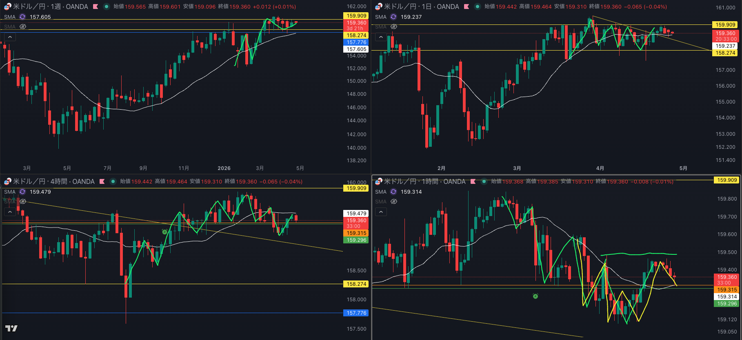Screen dimensions: 742x340
Task: Click the green 159.296 price label in 4-hour chart
Action: coord(356,240)
